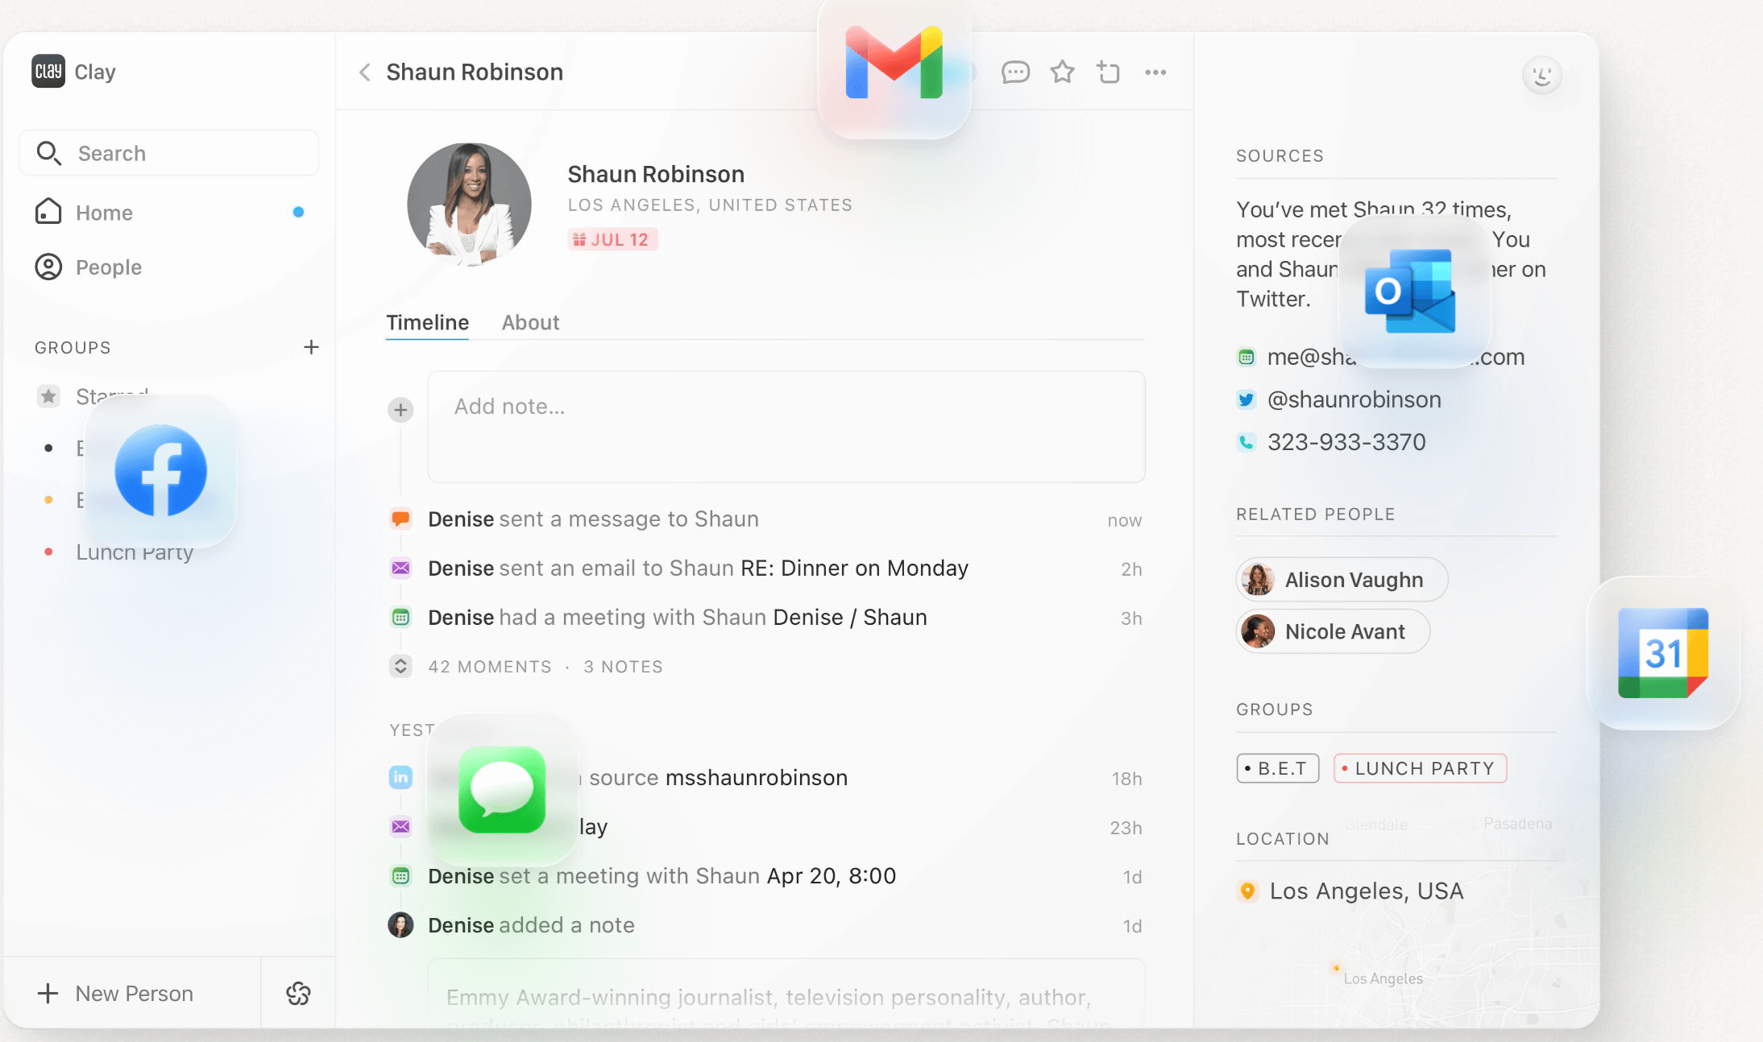Image resolution: width=1763 pixels, height=1042 pixels.
Task: Open more options with the ellipsis menu
Action: [x=1155, y=72]
